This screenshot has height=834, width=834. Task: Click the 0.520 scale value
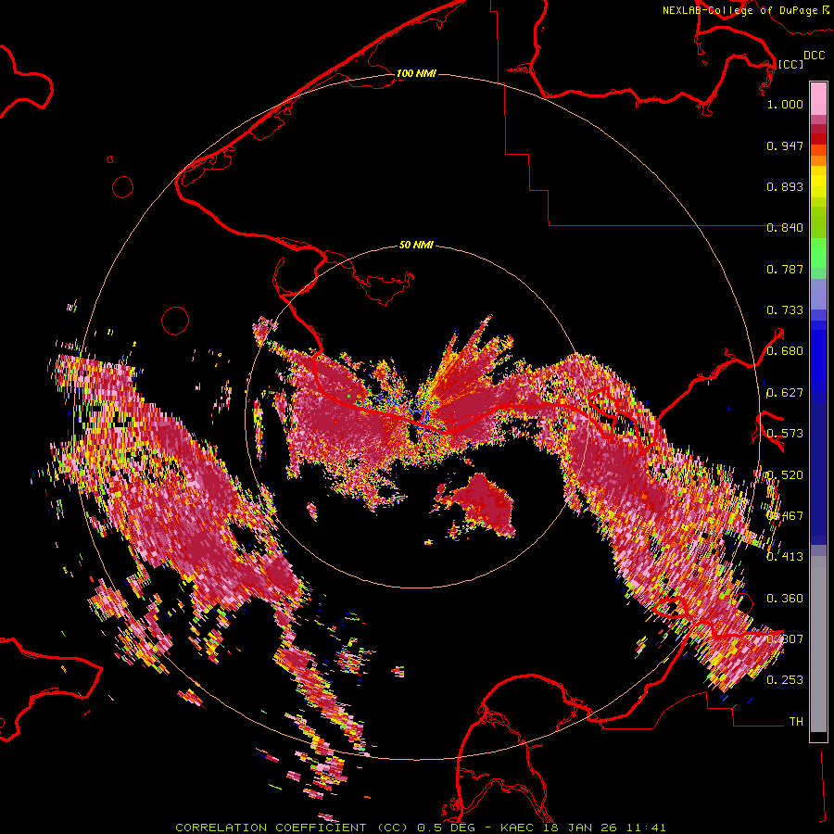tap(785, 475)
